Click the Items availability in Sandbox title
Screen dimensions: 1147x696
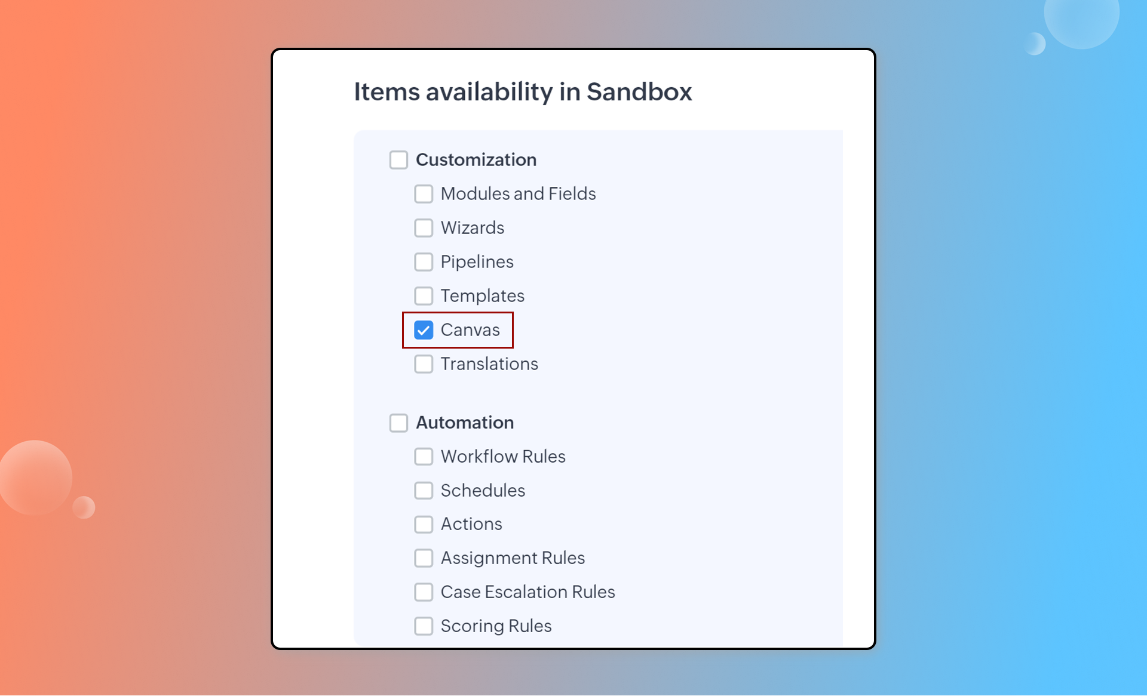point(523,92)
